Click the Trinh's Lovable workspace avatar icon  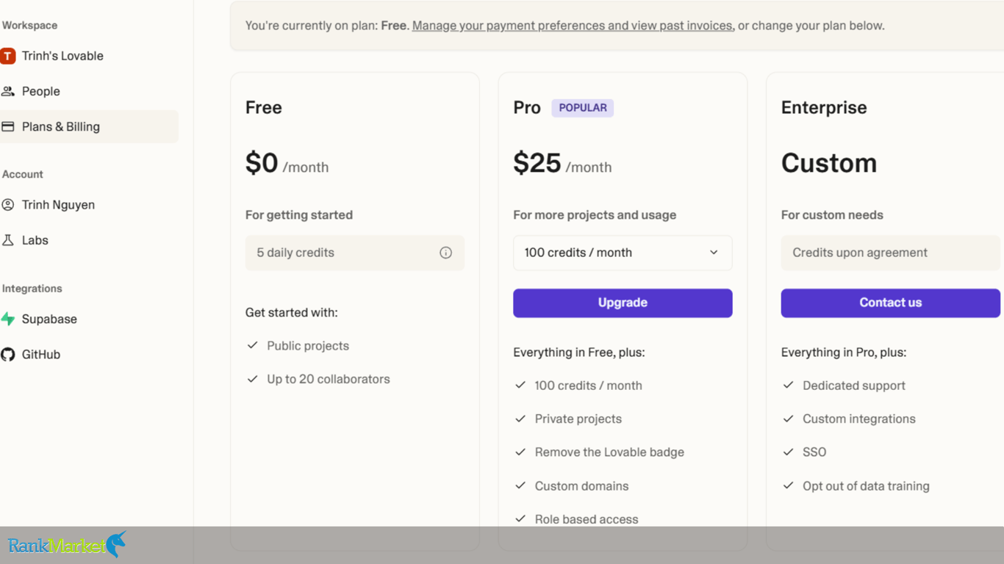(x=8, y=55)
